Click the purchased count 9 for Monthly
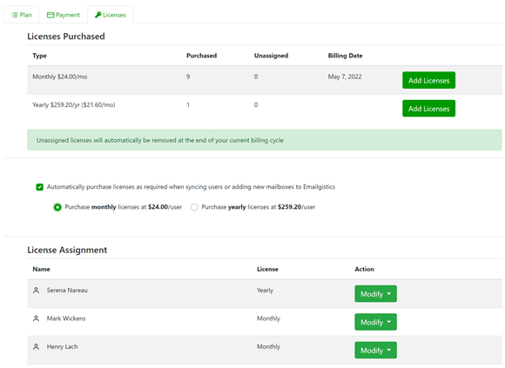The height and width of the screenshot is (368, 505). pos(188,77)
